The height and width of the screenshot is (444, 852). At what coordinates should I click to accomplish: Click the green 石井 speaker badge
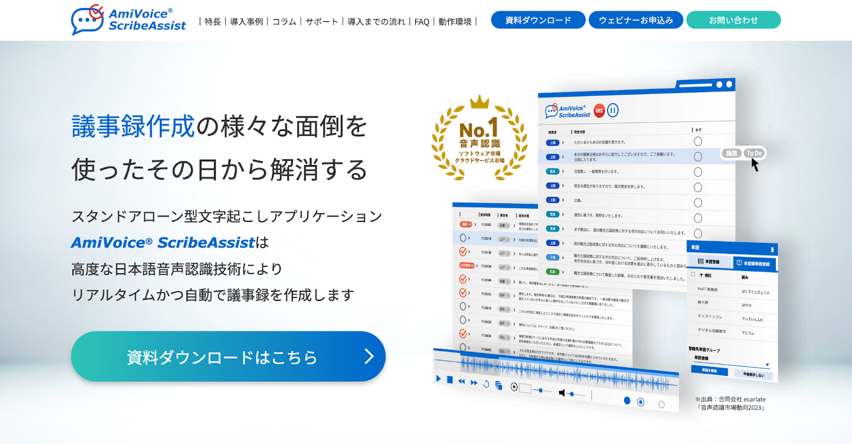552,272
